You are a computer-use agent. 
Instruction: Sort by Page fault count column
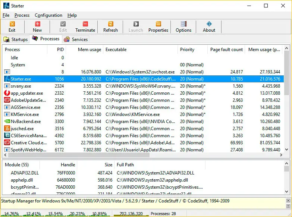point(226,50)
